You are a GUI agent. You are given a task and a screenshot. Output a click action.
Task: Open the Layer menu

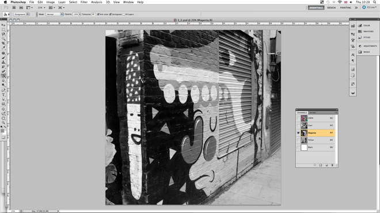[x=62, y=2]
